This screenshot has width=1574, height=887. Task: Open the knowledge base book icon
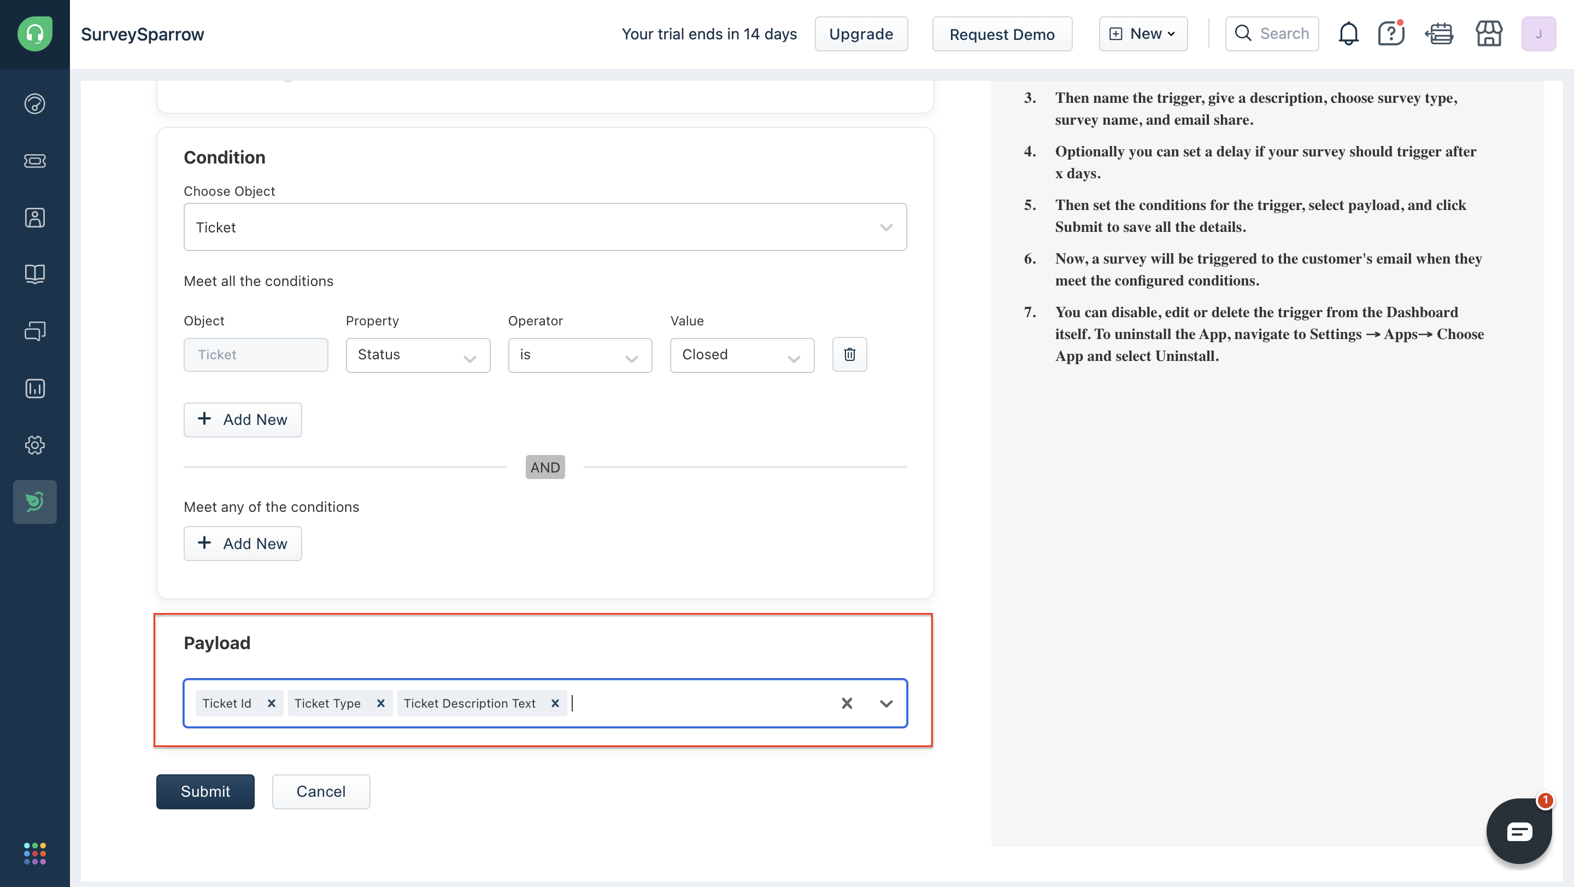35,274
